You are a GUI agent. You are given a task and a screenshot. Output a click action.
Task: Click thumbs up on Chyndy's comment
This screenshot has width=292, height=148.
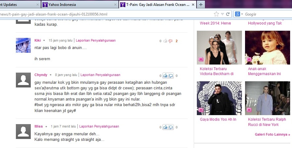[x=165, y=75]
